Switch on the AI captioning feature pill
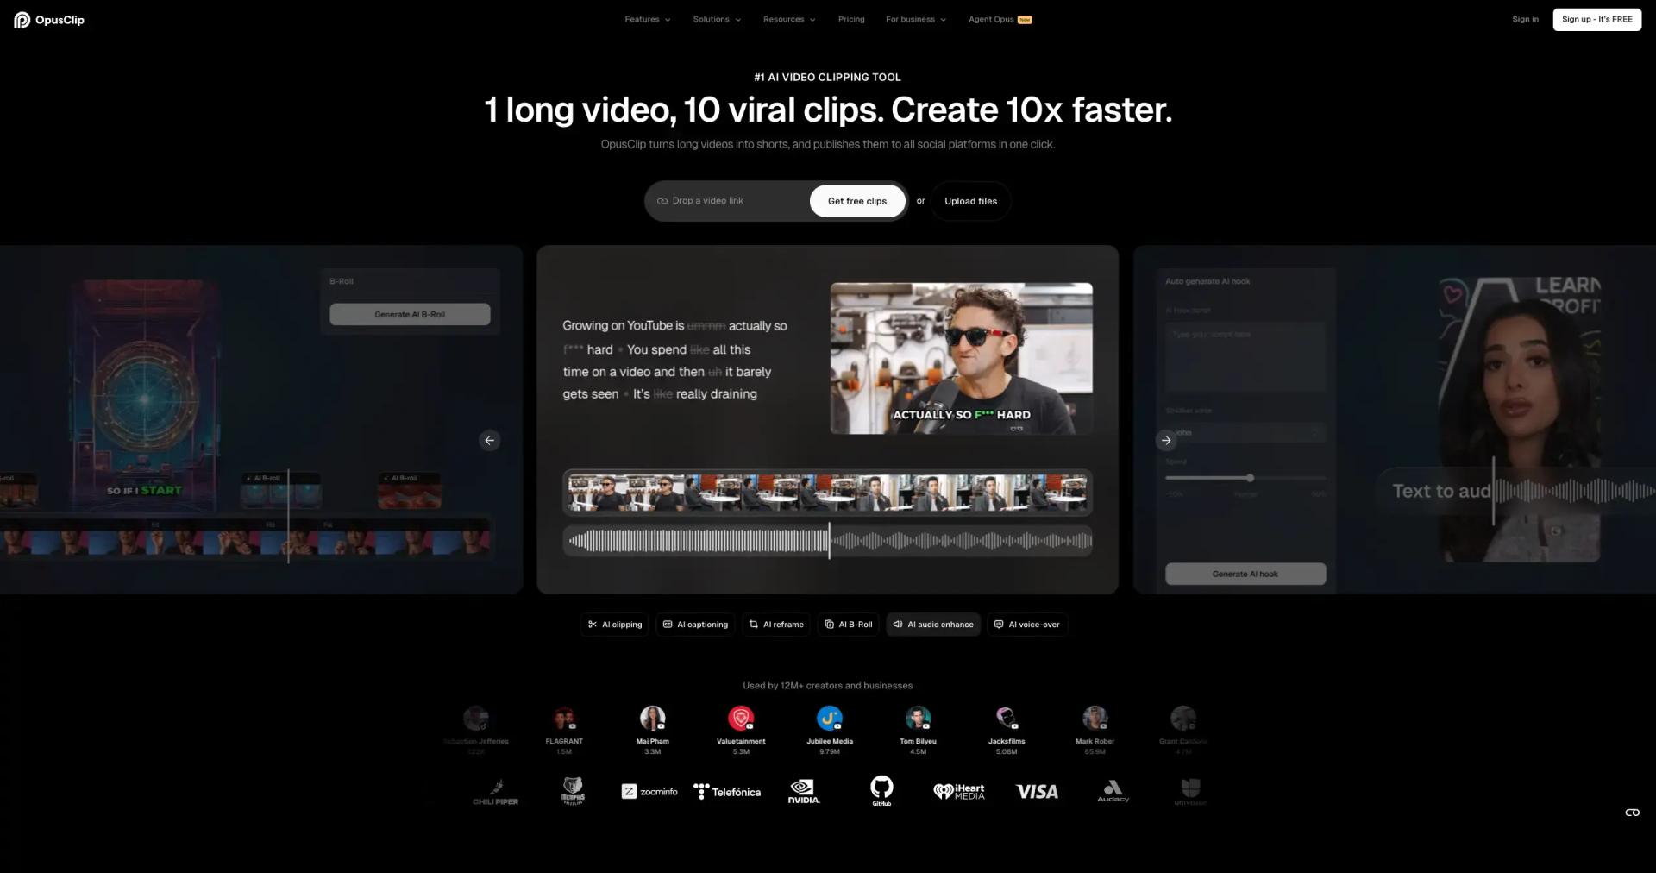Image resolution: width=1656 pixels, height=873 pixels. coord(695,624)
